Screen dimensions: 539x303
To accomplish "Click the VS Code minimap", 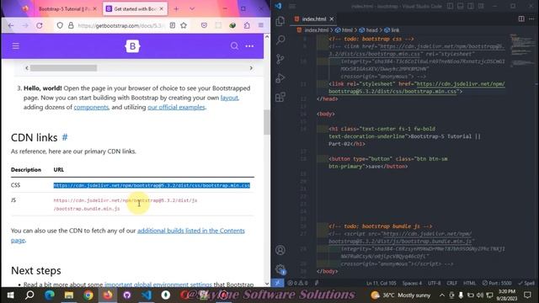I will pos(521,50).
